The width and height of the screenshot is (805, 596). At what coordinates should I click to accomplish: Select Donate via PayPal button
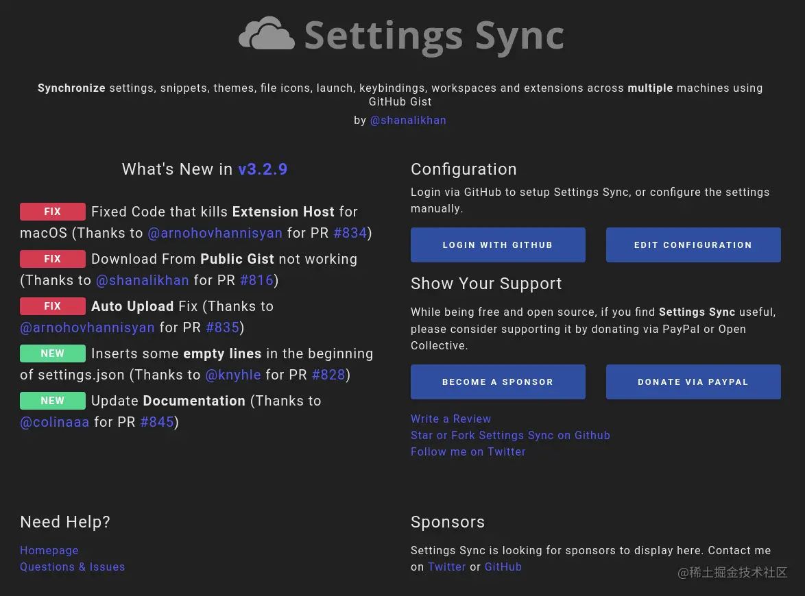click(693, 382)
